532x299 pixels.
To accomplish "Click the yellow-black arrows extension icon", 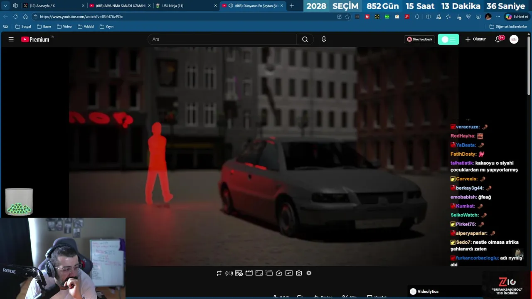I will (377, 17).
